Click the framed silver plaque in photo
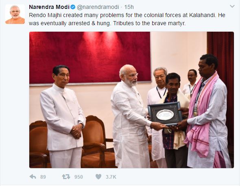 point(165,114)
